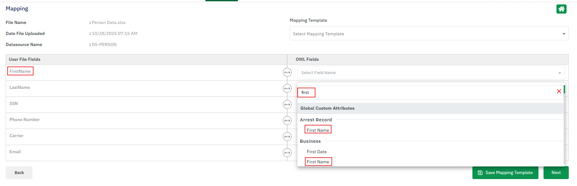Image resolution: width=577 pixels, height=186 pixels.
Task: Clear the search text with red X
Action: click(559, 91)
